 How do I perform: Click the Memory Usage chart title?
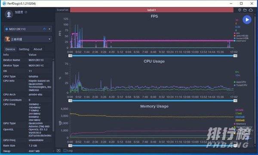[x=154, y=106]
